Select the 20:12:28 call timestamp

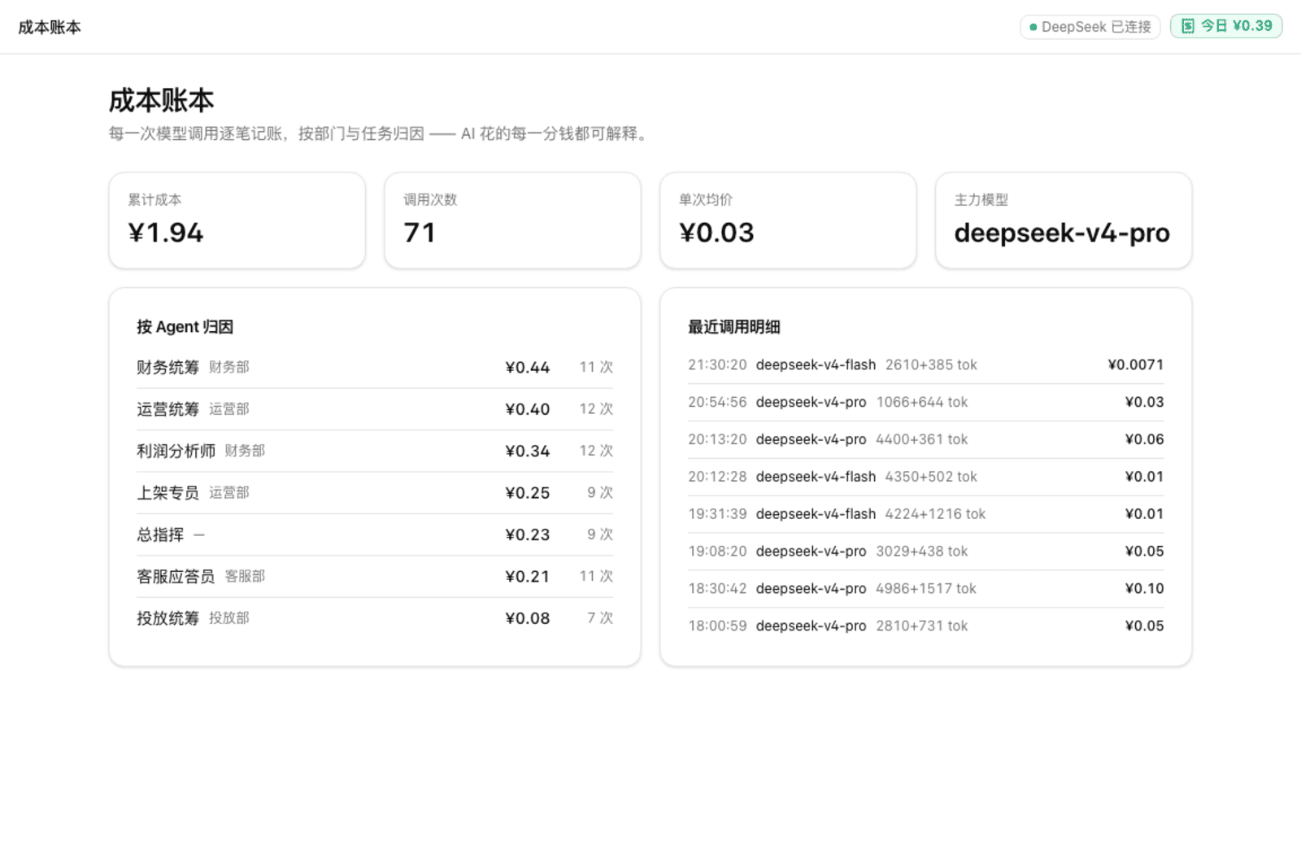coord(717,477)
